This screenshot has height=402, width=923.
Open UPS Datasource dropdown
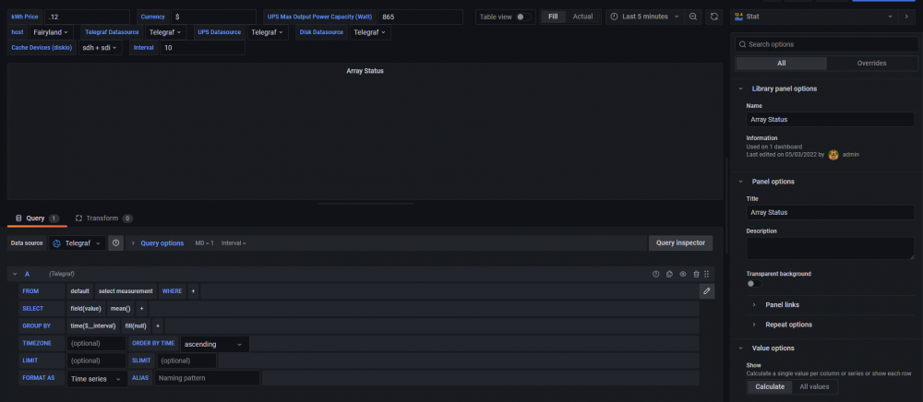268,32
